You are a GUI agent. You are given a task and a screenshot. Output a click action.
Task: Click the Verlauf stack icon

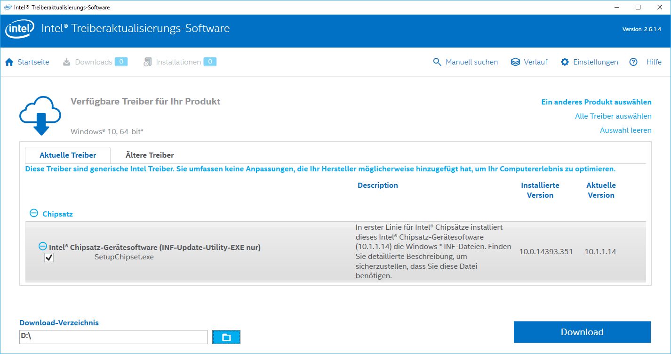click(515, 62)
